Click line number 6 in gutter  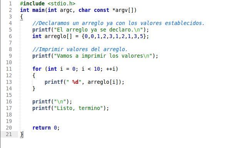(10, 36)
